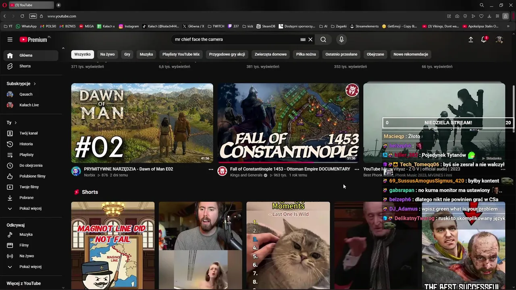Select the Piłka nożna chip
Screen dimensions: 516x290
click(306, 54)
